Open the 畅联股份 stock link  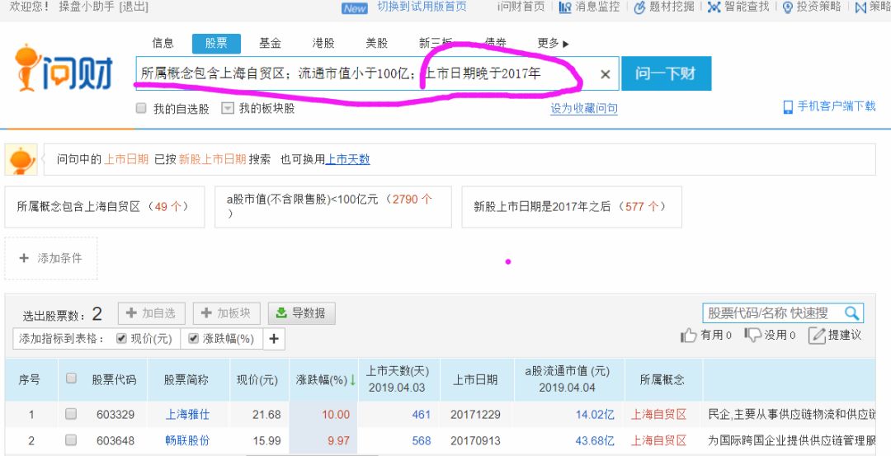[187, 440]
